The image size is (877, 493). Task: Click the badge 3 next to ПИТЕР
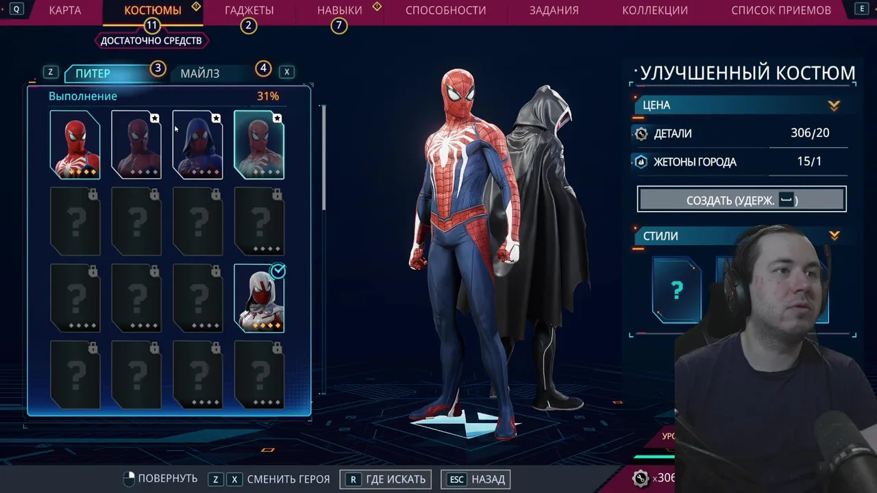click(158, 68)
